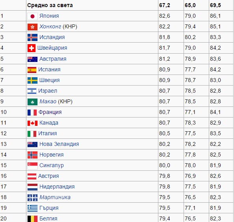
Task: Click the Singapore flag icon
Action: pos(32,166)
